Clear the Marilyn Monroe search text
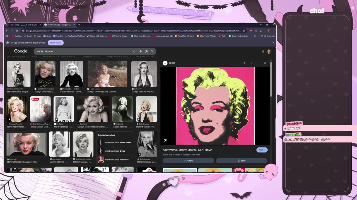Screen dimensions: 357x200 coord(134,51)
